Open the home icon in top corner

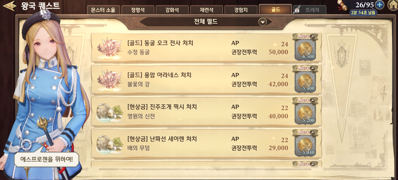[393, 5]
